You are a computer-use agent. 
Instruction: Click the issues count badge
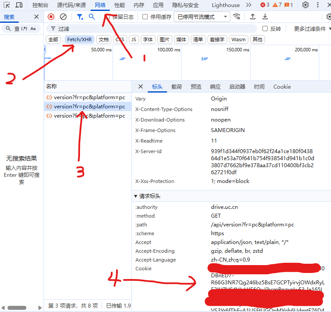click(x=288, y=5)
